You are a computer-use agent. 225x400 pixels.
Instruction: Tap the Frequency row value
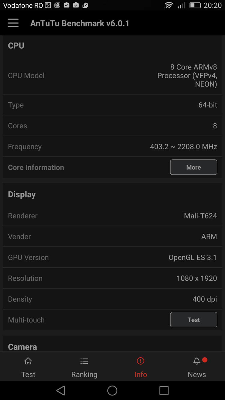(183, 146)
